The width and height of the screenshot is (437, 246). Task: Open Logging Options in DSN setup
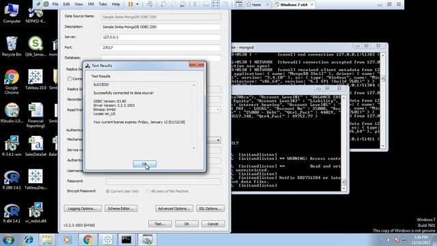pos(83,208)
